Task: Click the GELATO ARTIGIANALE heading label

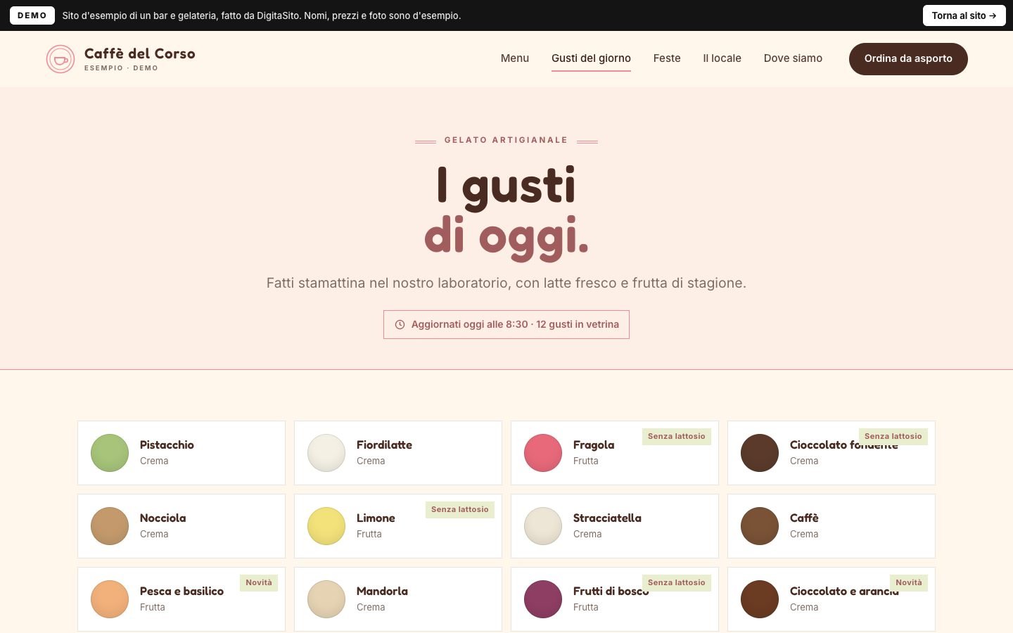Action: pos(507,140)
